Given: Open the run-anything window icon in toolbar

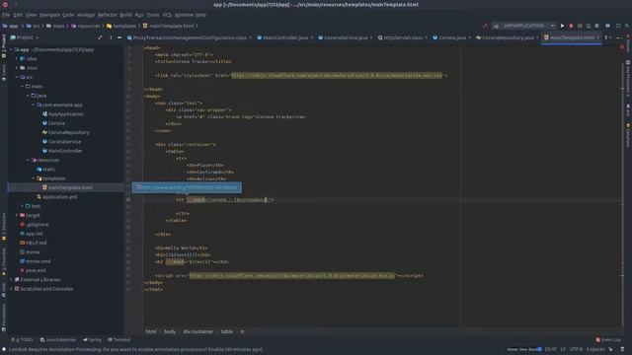Looking at the screenshot, I should pos(618,26).
